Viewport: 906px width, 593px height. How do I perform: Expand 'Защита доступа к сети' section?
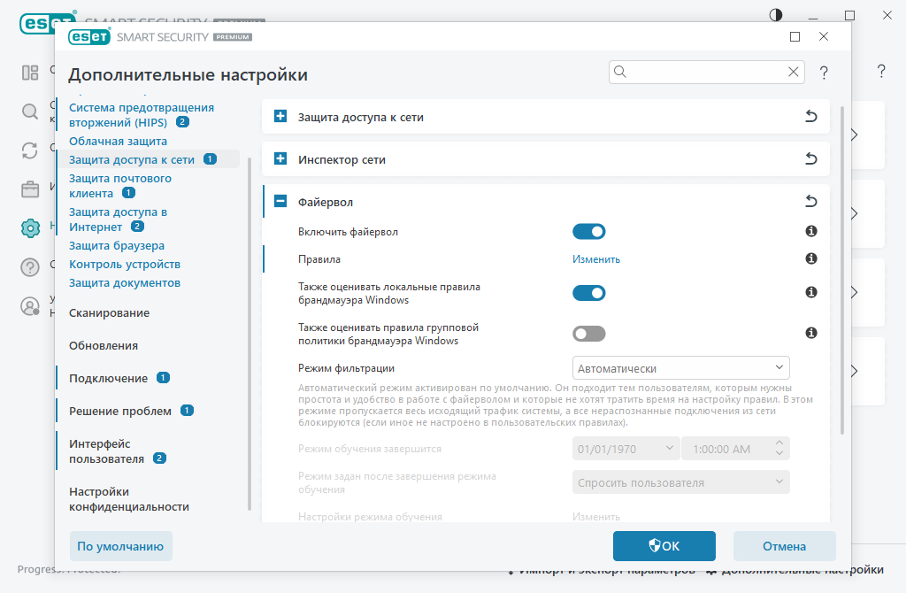(280, 116)
